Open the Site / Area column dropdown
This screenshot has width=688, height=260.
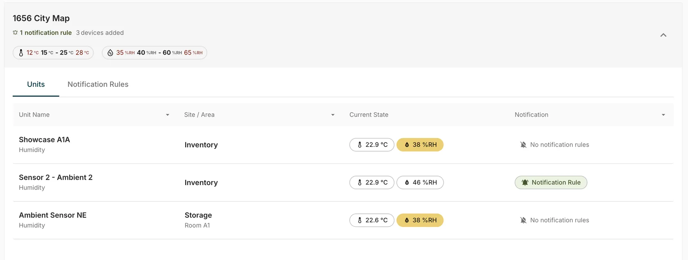click(333, 115)
